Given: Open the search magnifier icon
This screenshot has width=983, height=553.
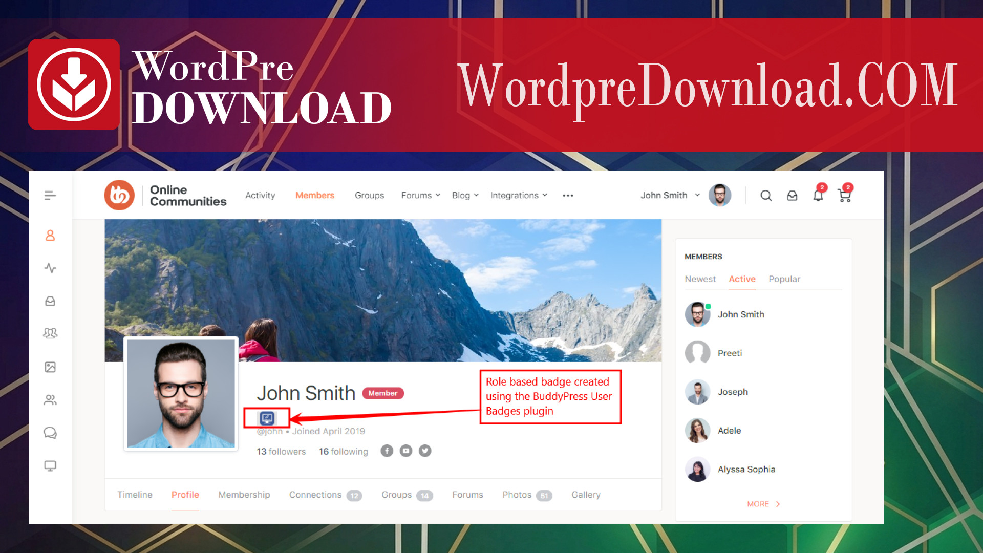Looking at the screenshot, I should [x=766, y=195].
